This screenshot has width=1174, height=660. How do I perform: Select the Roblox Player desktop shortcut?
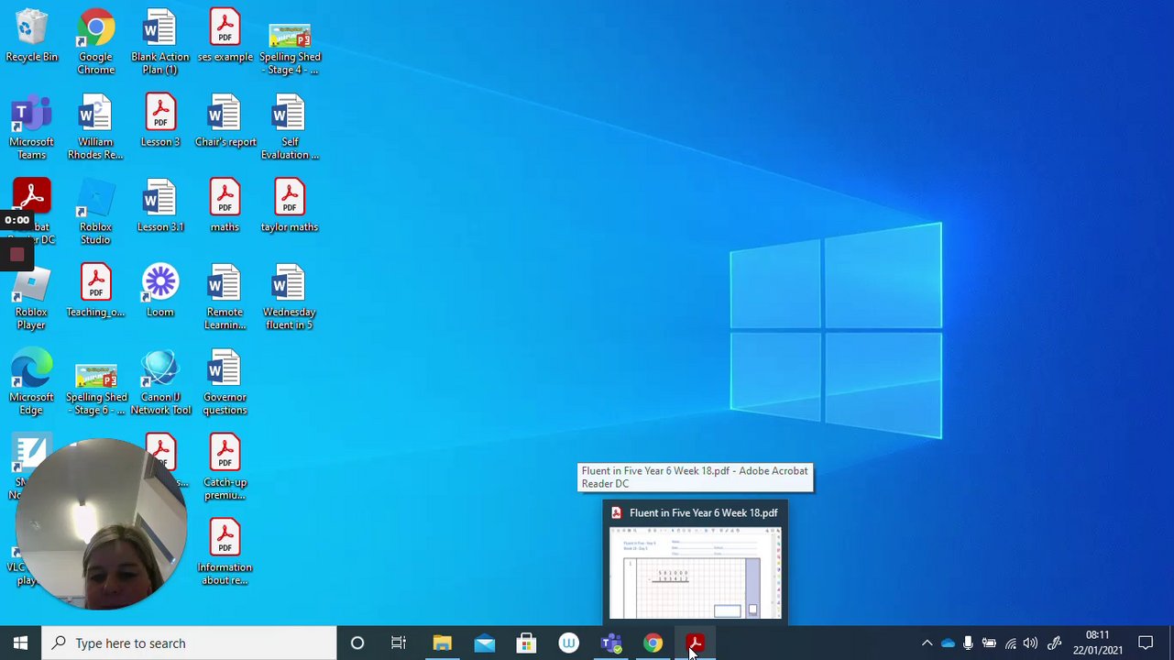31,298
